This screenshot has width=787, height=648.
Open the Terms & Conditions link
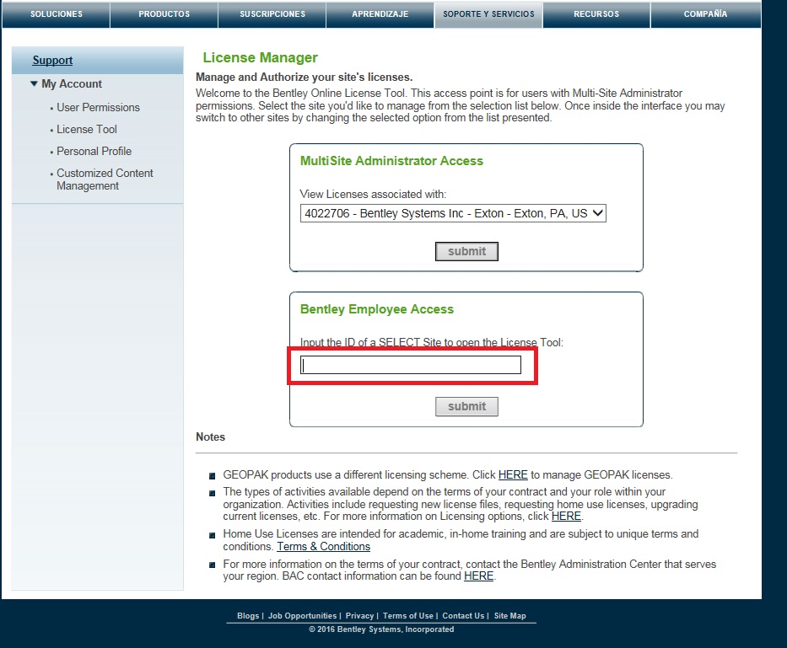(x=324, y=546)
